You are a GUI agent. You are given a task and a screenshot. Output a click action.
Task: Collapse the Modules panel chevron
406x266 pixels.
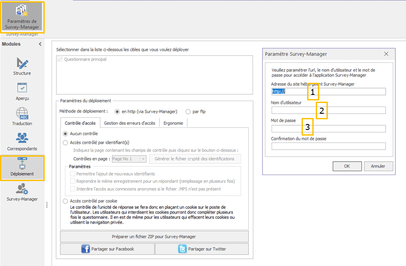pyautogui.click(x=40, y=44)
